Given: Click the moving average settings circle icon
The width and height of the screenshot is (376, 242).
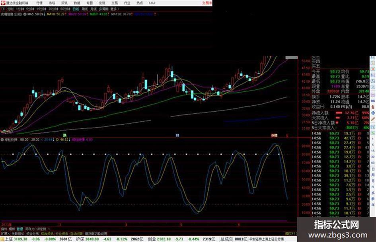Looking at the screenshot, I should 25,14.
